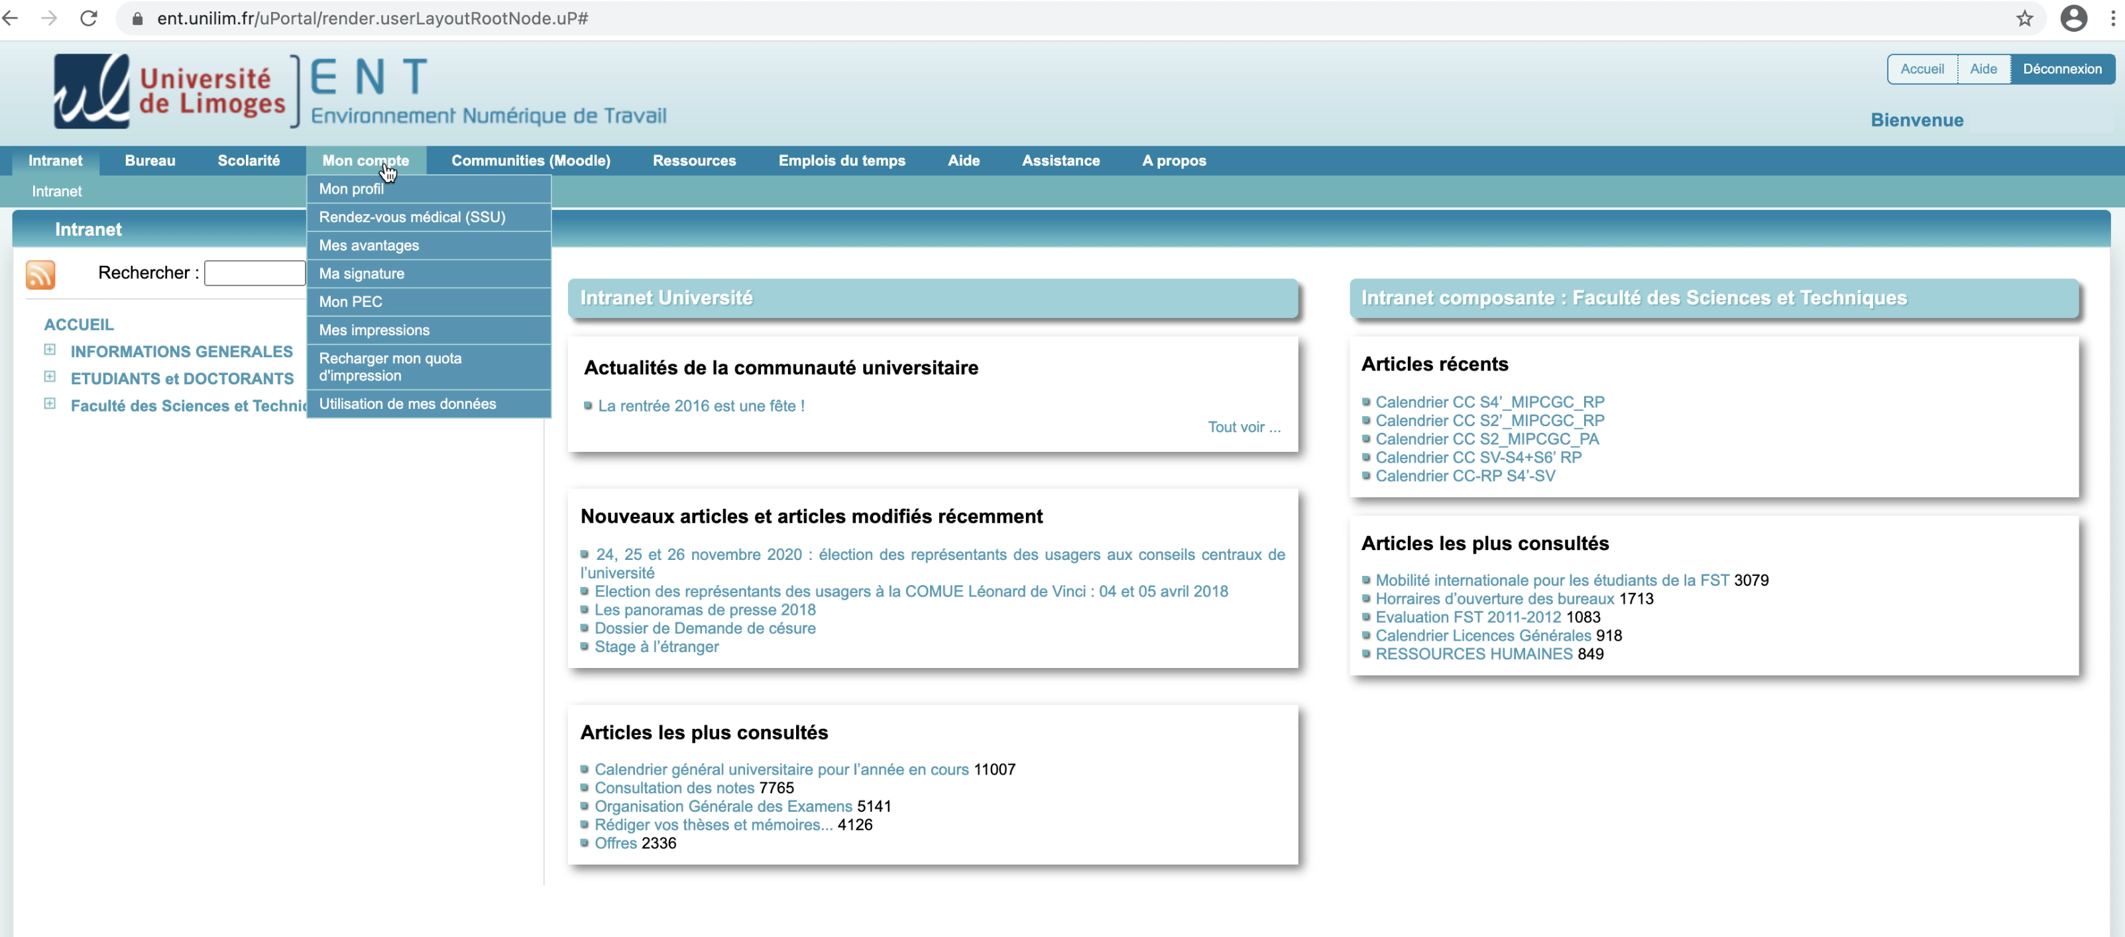Image resolution: width=2125 pixels, height=937 pixels.
Task: Open Communities (Moodle) tab
Action: point(530,161)
